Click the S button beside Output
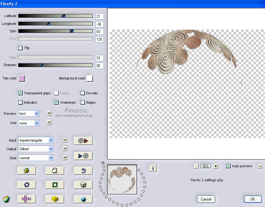This screenshot has width=265, height=207. pos(65,149)
